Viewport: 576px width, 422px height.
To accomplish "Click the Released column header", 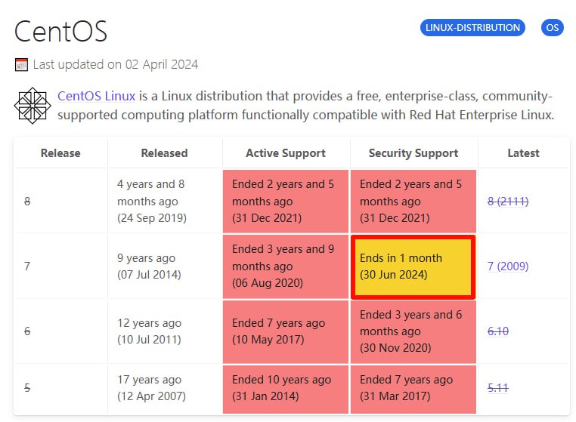I will pos(165,153).
